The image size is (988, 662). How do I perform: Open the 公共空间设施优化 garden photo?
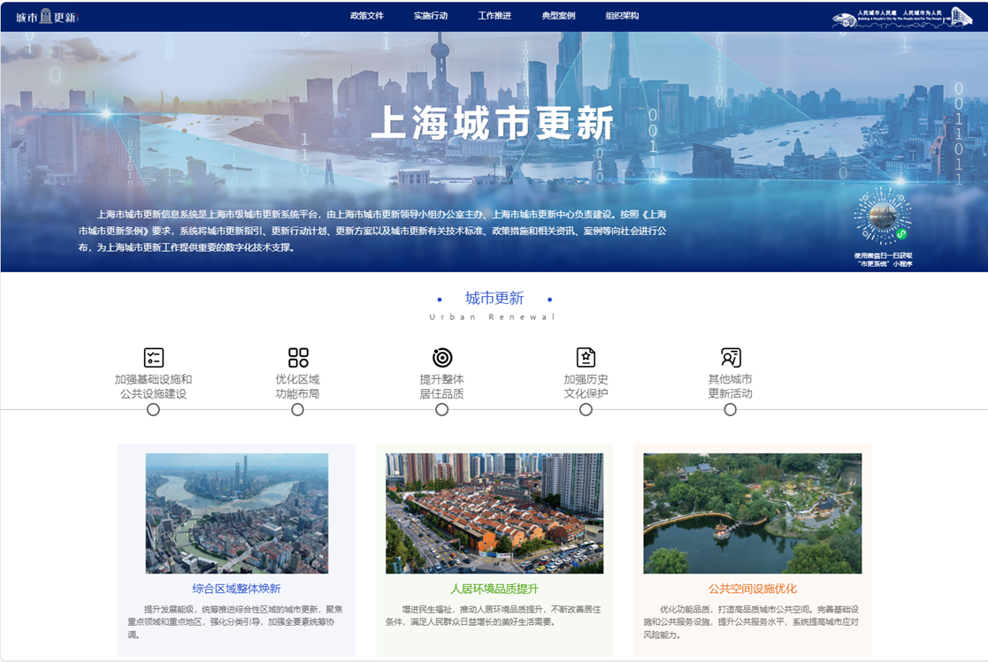[753, 514]
